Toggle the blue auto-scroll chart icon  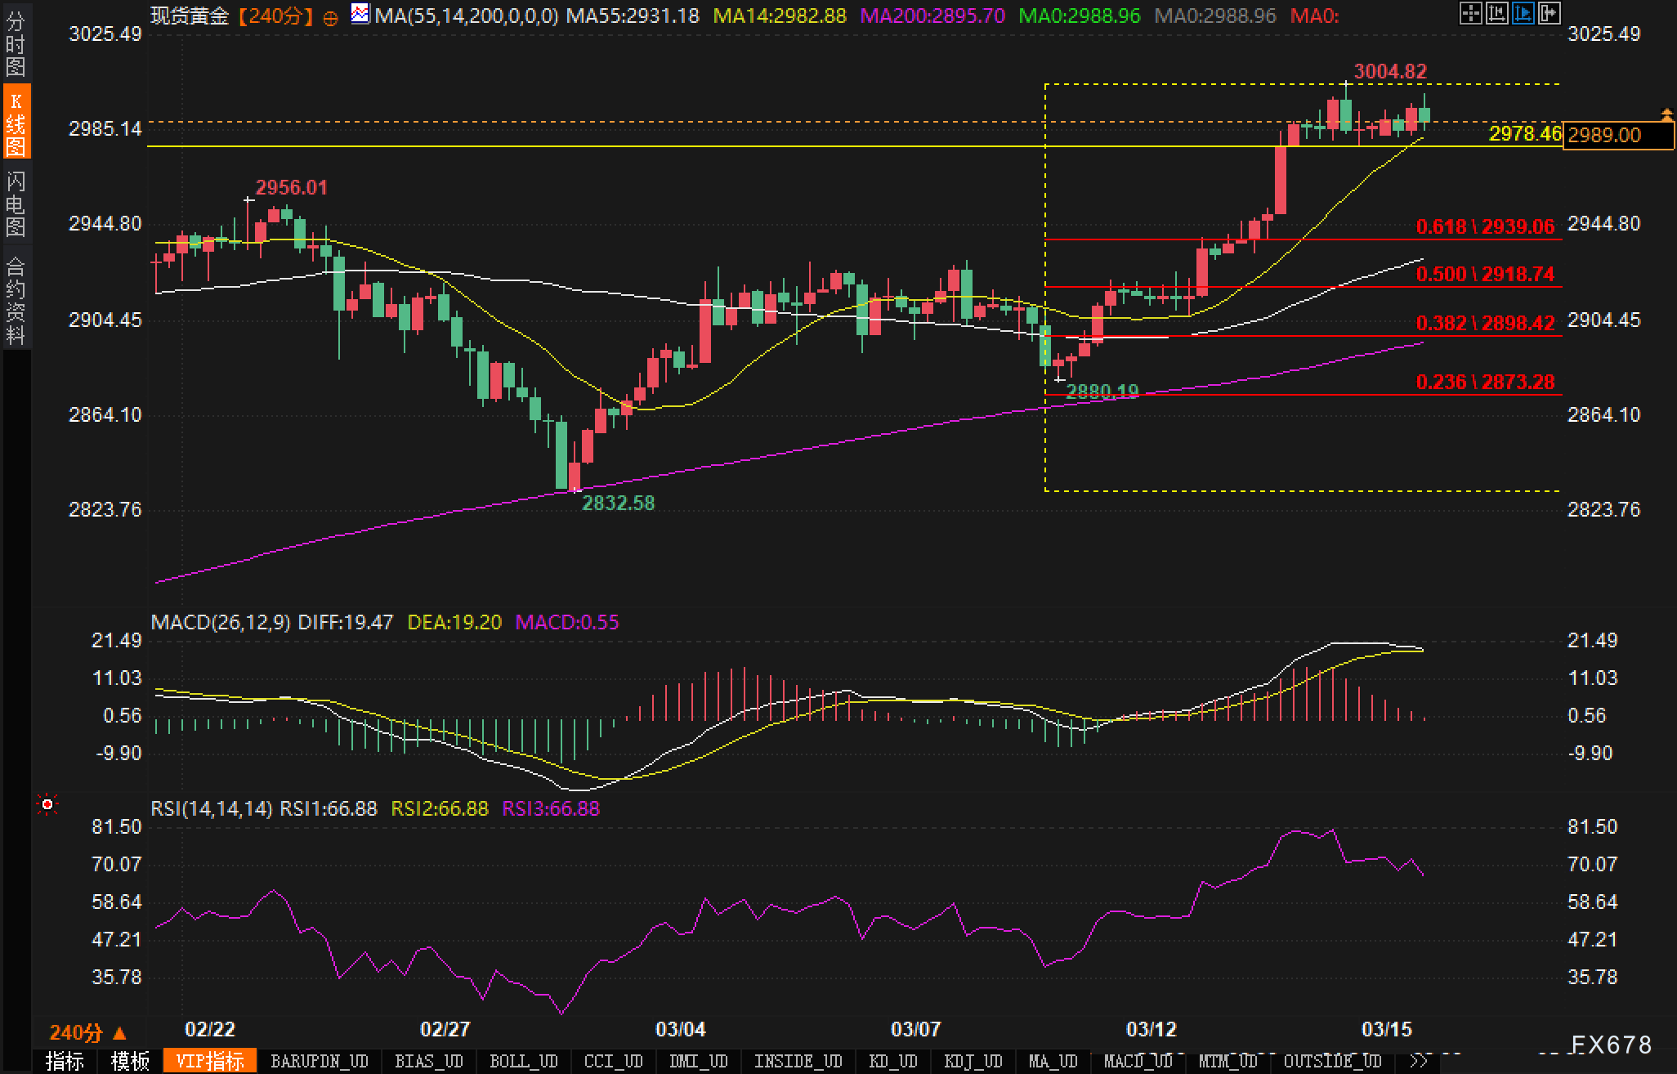click(x=1523, y=14)
